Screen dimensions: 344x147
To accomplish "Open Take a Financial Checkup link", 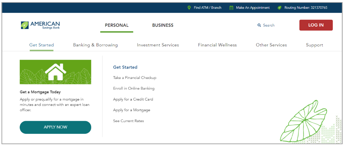I will tap(135, 78).
